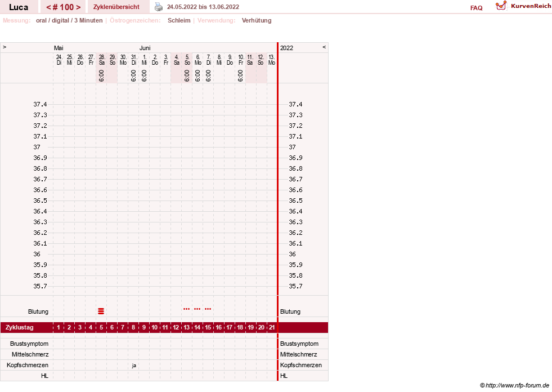Go to the next cycle with the right arrow after #100
Image resolution: width=552 pixels, height=392 pixels.
tap(78, 7)
